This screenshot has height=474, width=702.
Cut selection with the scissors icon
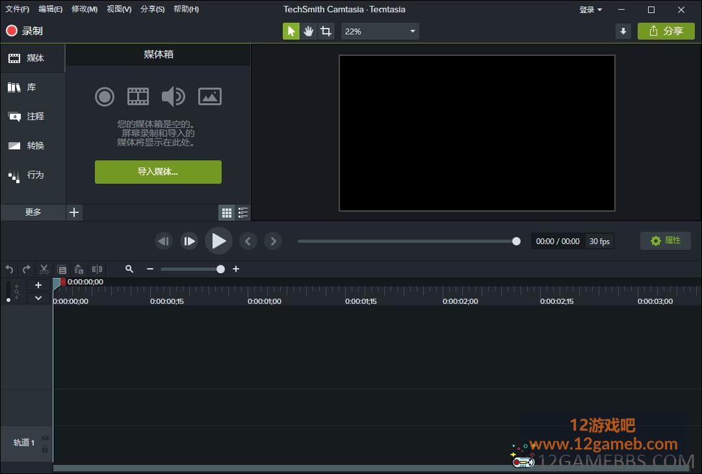tap(44, 269)
